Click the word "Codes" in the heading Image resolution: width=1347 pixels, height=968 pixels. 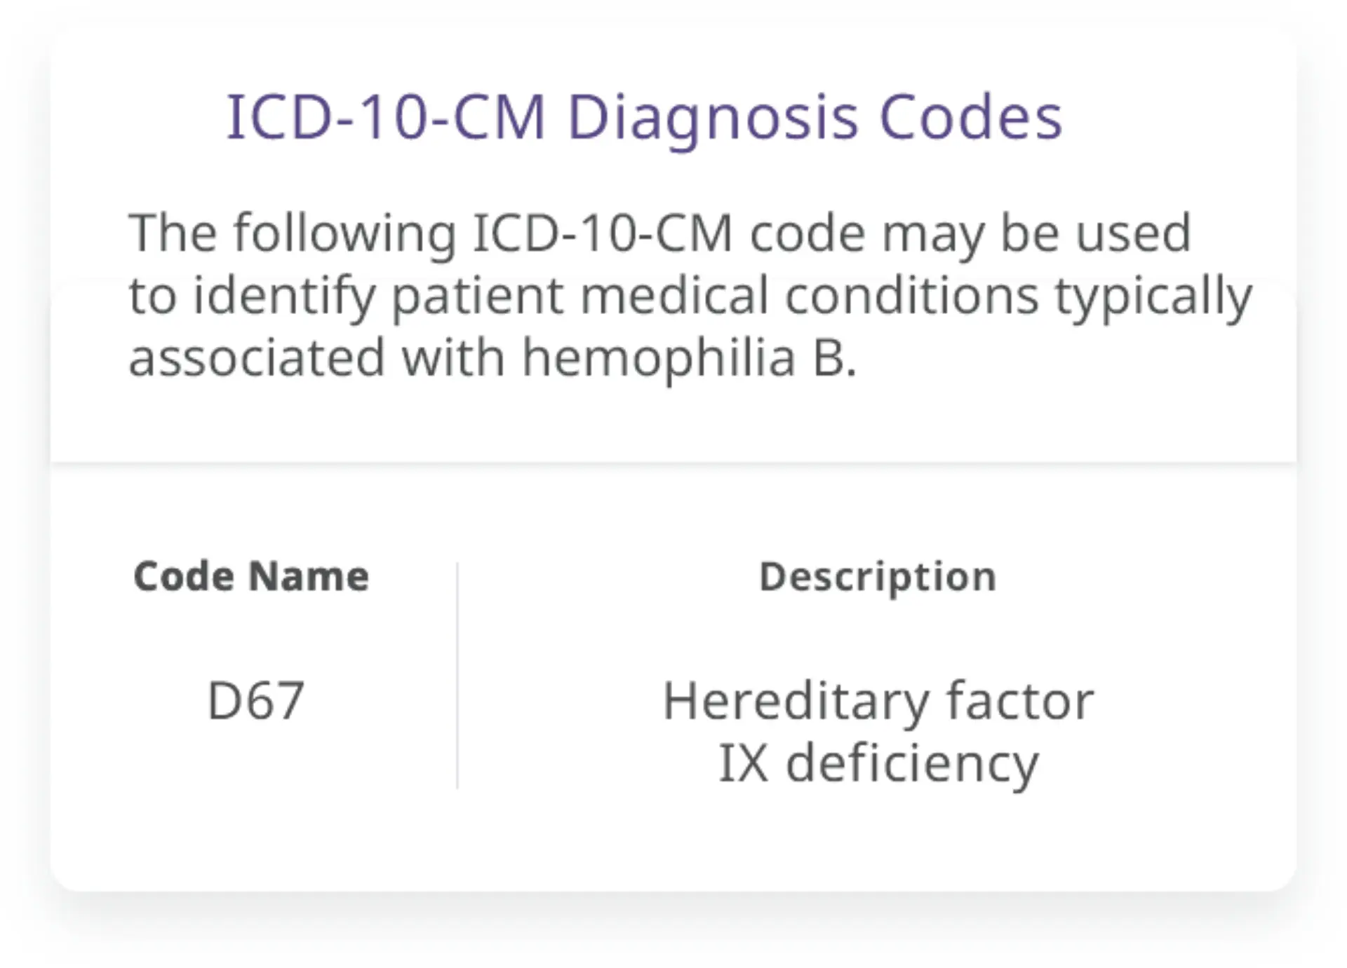tap(970, 116)
